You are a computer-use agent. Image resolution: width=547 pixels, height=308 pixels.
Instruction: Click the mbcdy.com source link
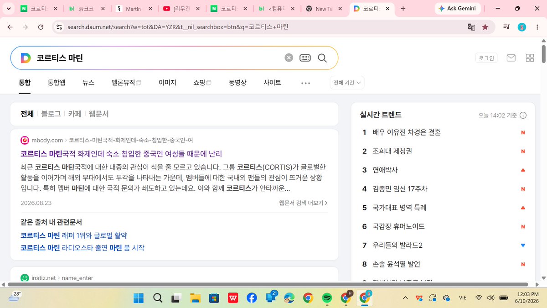(x=47, y=140)
